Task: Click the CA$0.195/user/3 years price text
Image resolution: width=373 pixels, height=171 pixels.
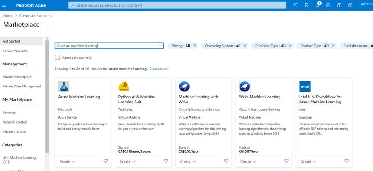Action: [x=134, y=151]
